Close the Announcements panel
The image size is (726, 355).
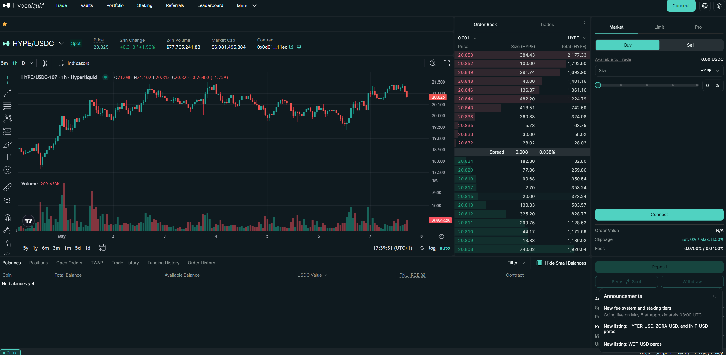coord(714,296)
